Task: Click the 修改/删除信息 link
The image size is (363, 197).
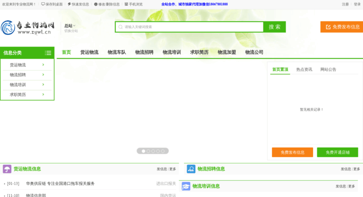Action: tap(109, 4)
